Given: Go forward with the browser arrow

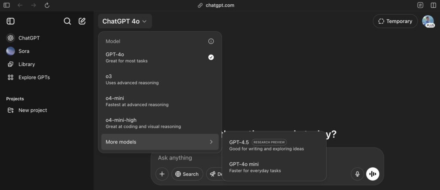Looking at the screenshot, I should (x=34, y=5).
